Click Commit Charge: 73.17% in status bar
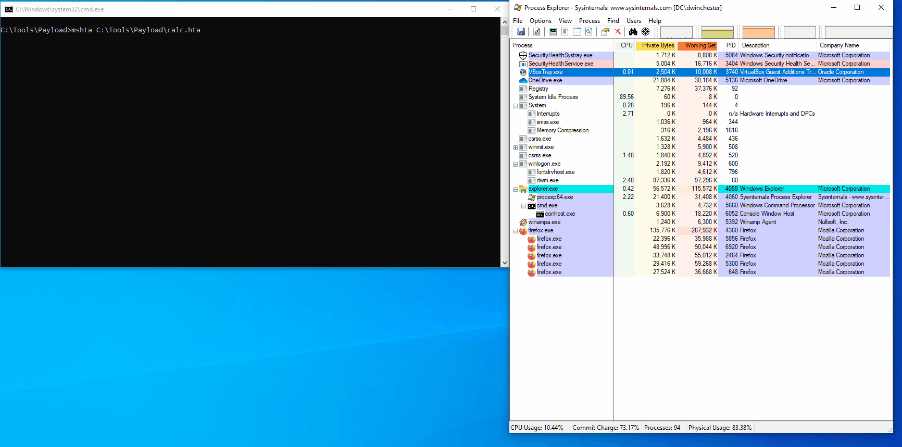902x447 pixels. pyautogui.click(x=606, y=428)
